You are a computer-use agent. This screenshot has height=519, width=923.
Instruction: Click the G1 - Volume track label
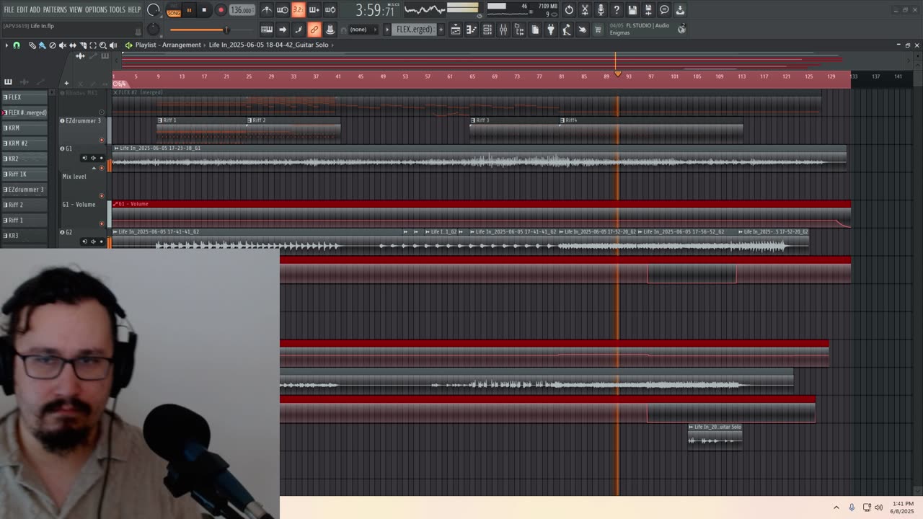[80, 204]
